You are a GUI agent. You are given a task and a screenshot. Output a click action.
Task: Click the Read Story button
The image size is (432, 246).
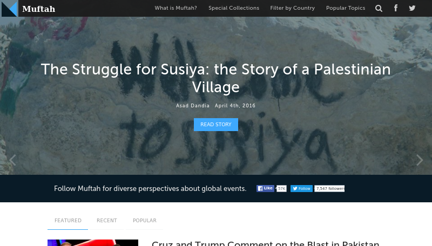click(x=215, y=125)
